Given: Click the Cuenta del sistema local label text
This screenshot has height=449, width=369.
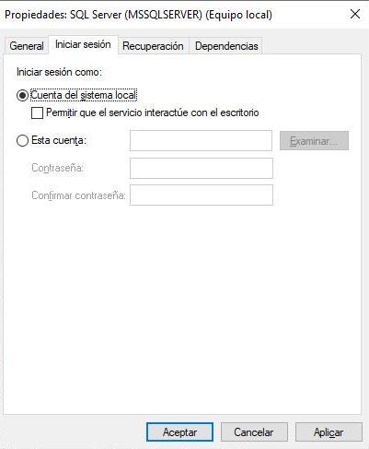Looking at the screenshot, I should (x=84, y=95).
